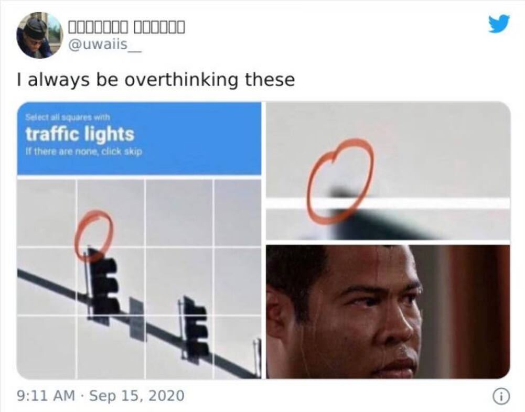Viewport: 525px width, 412px height.
Task: Select the square with the second traffic light top
Action: pos(179,281)
